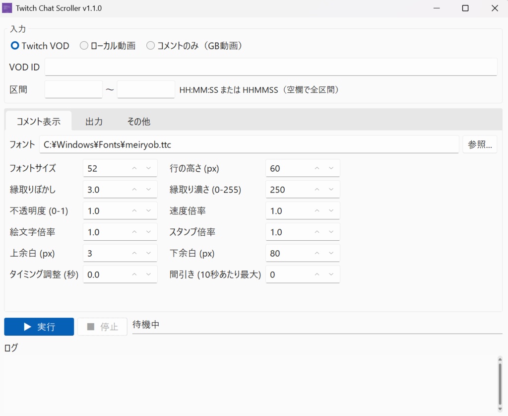Increase 縁取り濃さ (0-255) with up arrow
The width and height of the screenshot is (508, 416).
[317, 189]
